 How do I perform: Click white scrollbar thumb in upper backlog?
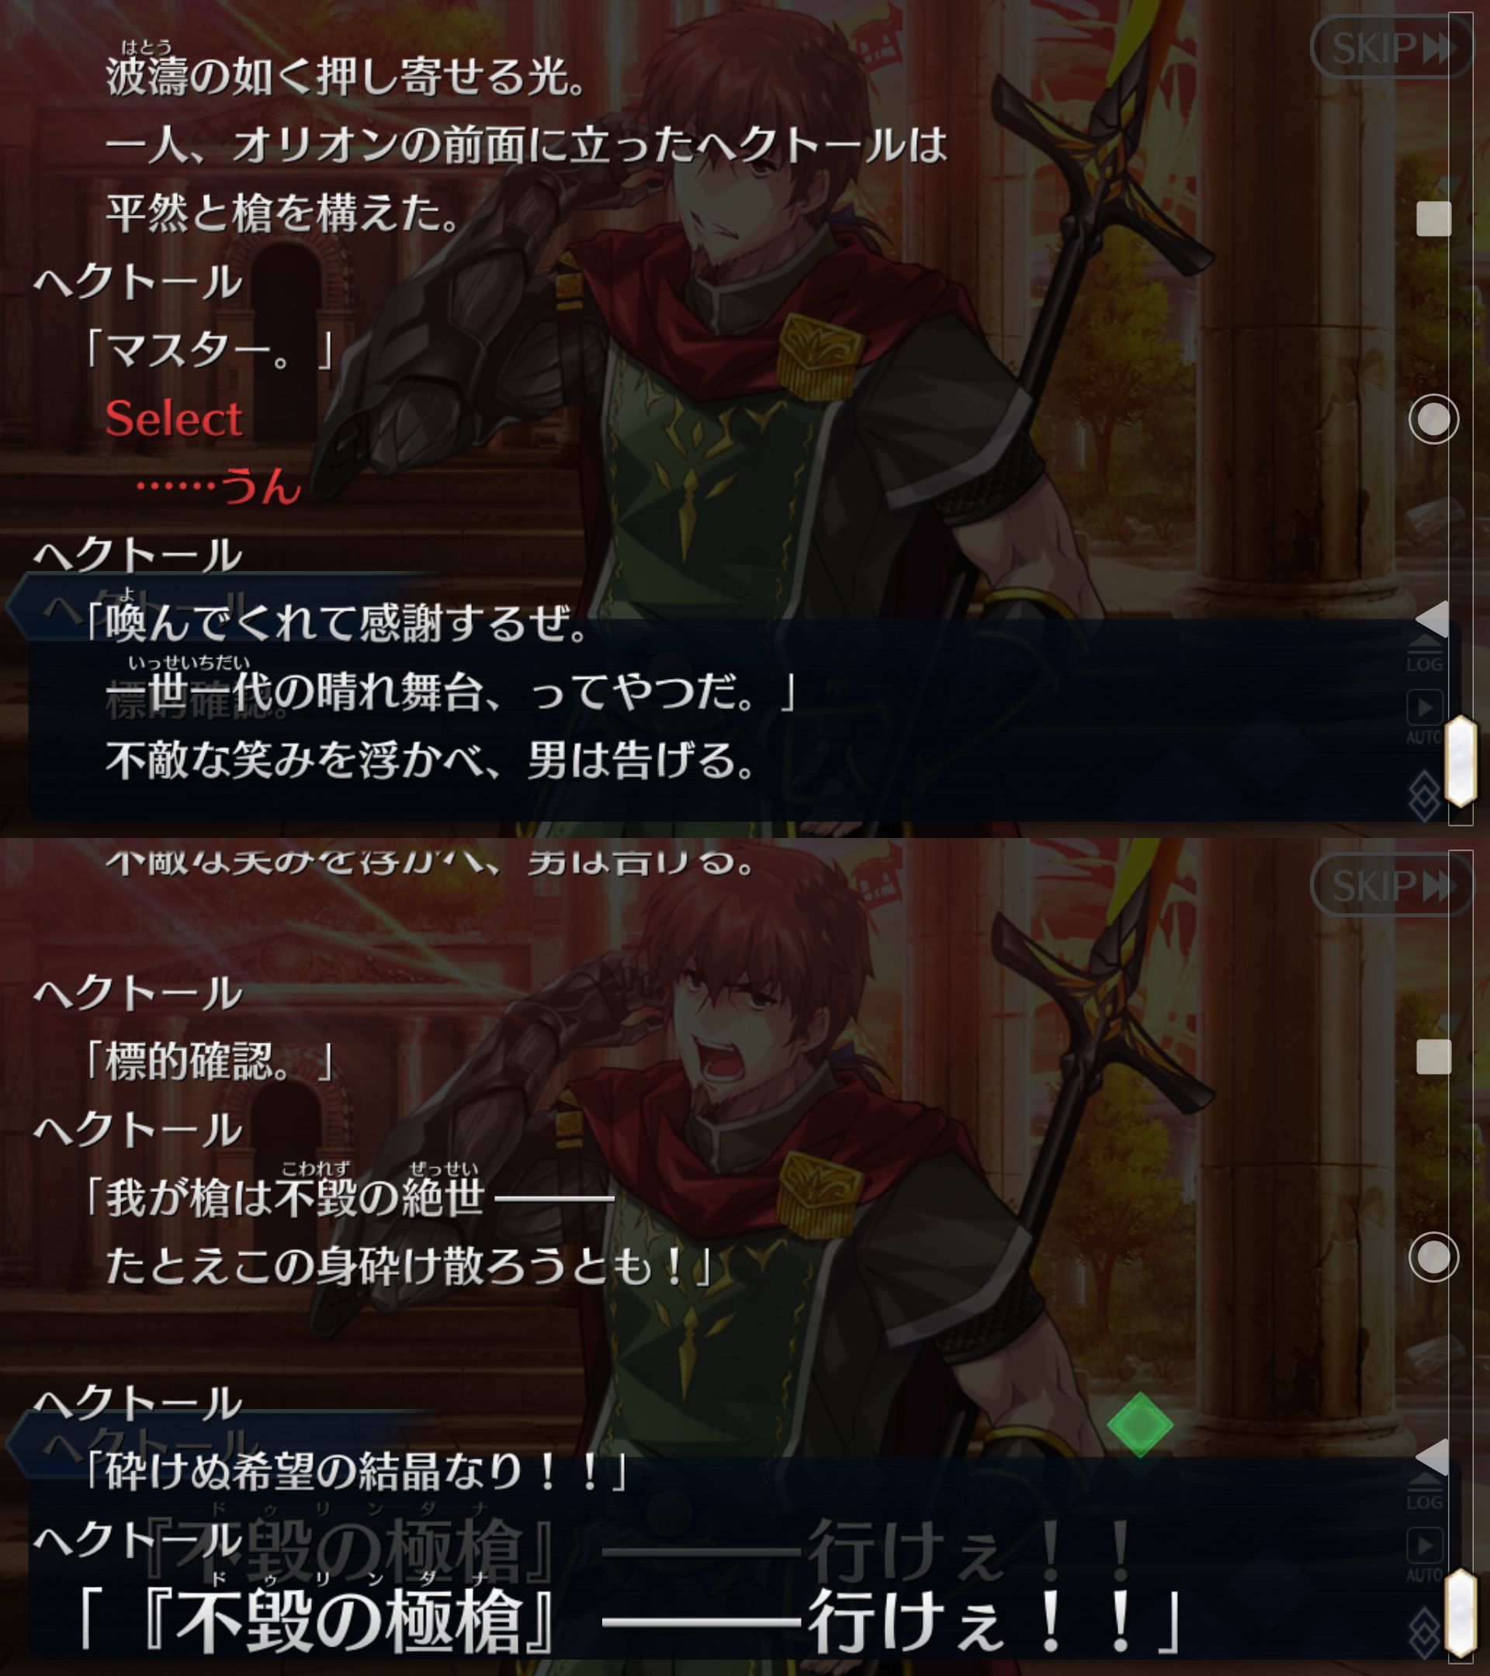pos(1461,761)
